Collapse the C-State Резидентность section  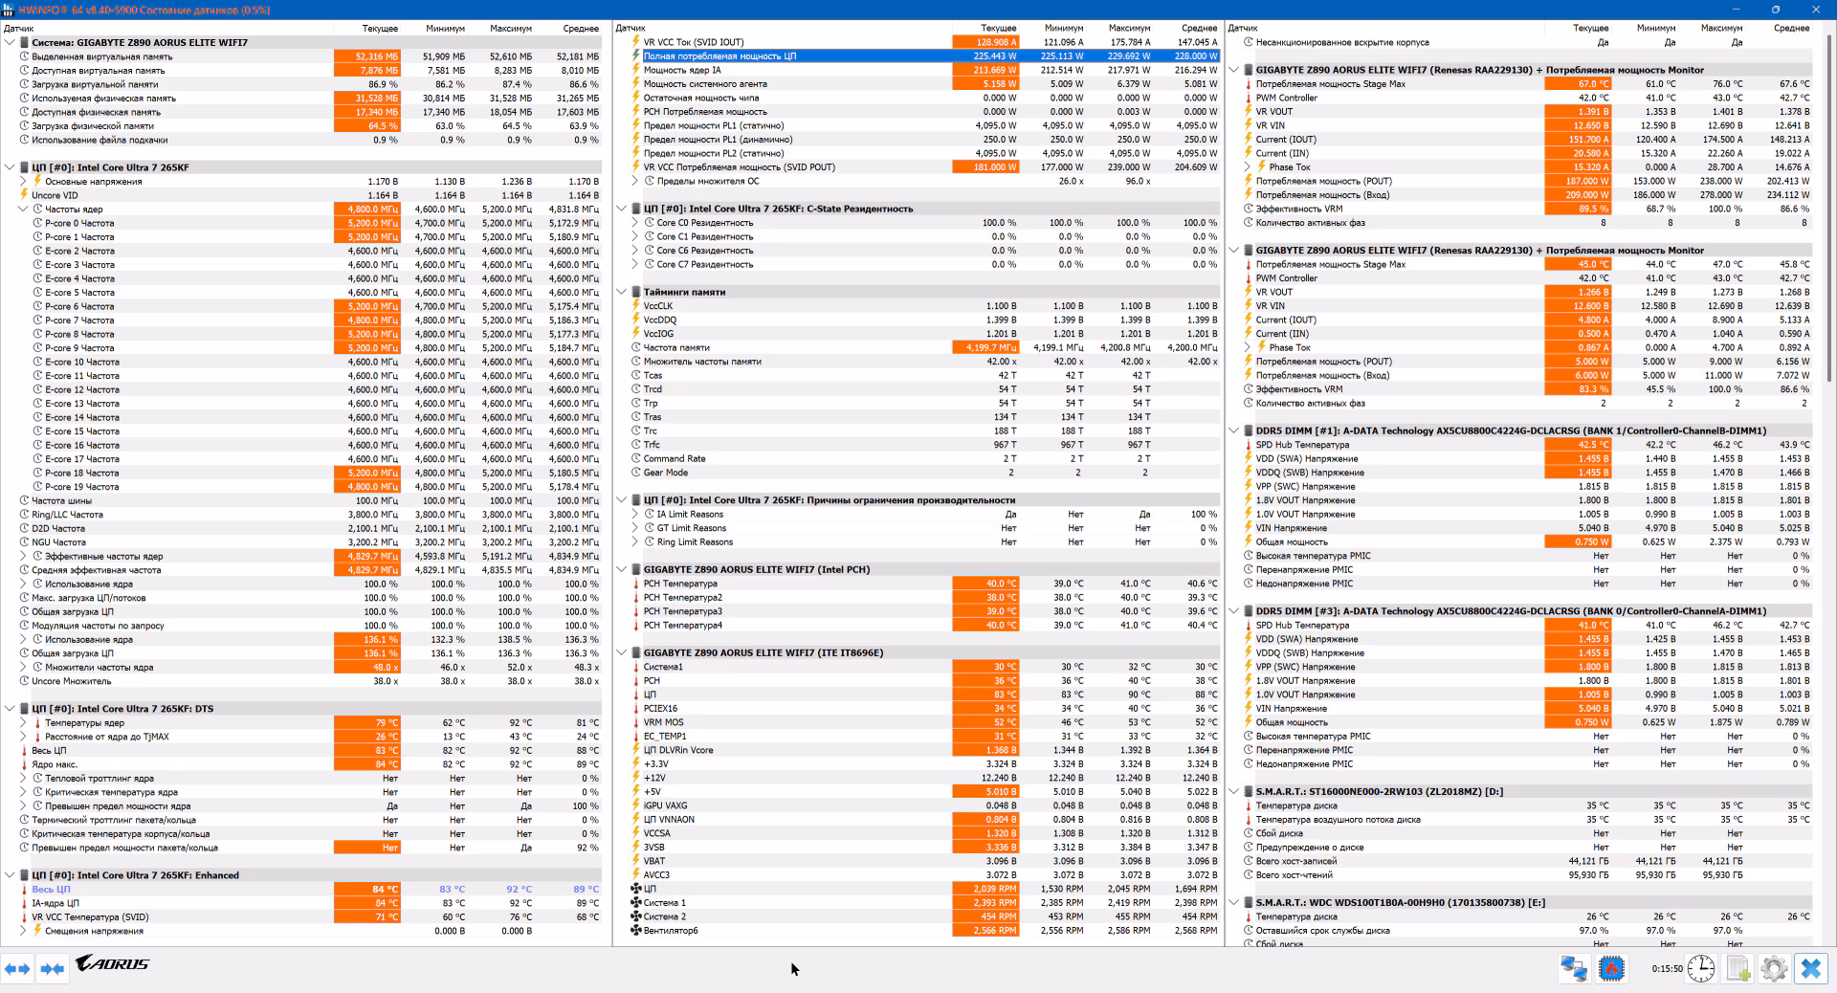[x=622, y=209]
